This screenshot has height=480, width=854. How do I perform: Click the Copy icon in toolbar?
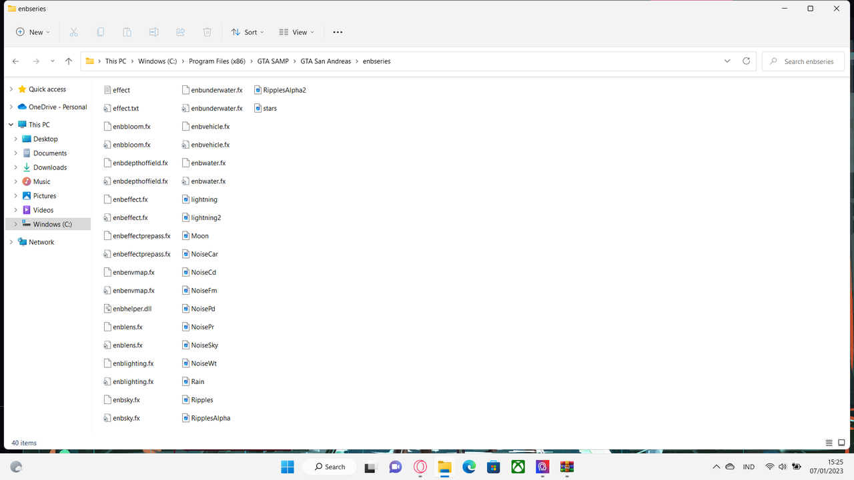pyautogui.click(x=100, y=32)
